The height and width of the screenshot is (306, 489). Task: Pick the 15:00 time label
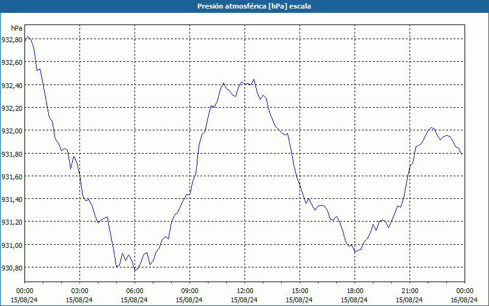pyautogui.click(x=300, y=291)
